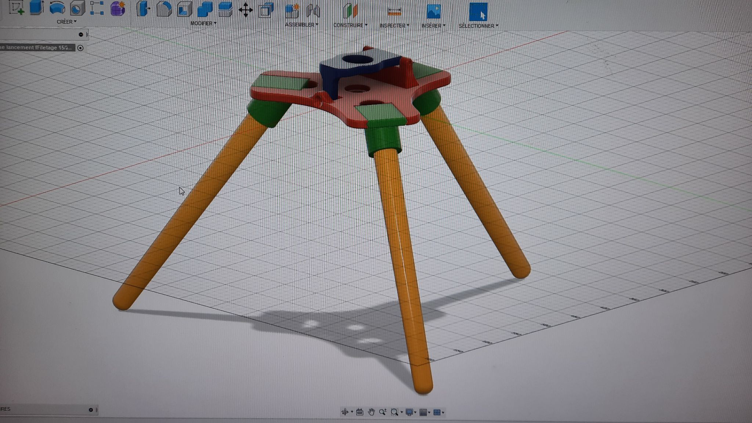Toggle the bottom-left comments panel button

(x=91, y=410)
